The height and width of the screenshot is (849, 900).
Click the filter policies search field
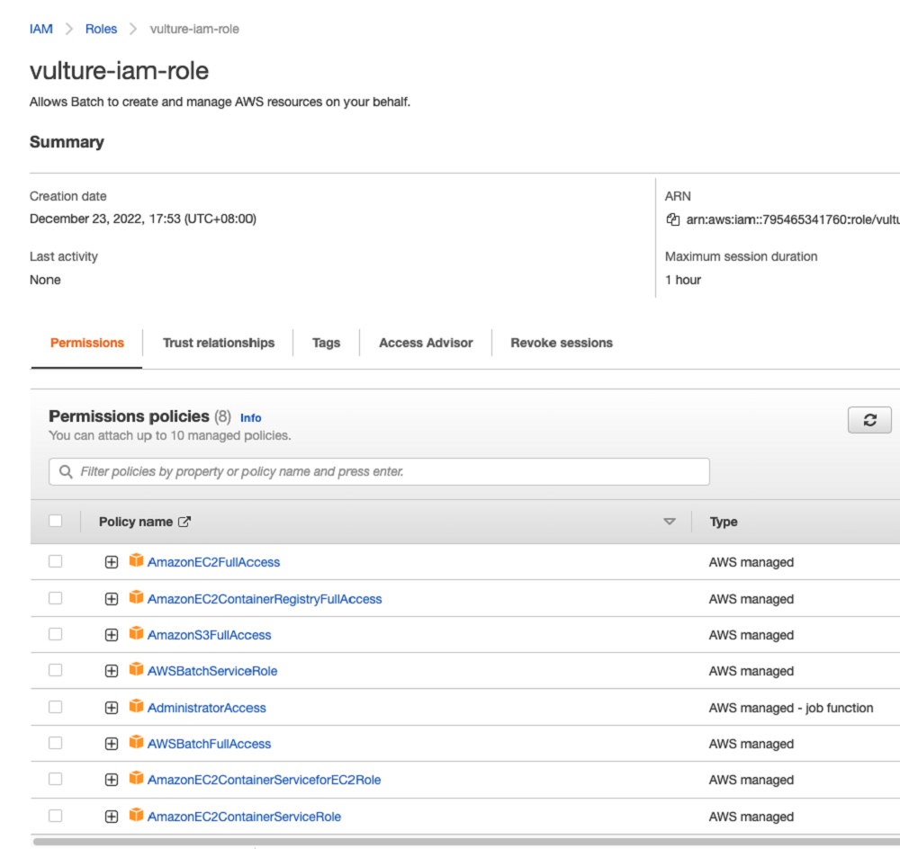click(380, 471)
